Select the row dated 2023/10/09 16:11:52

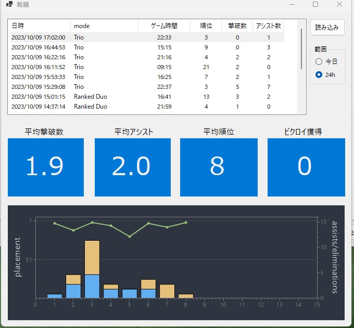(147, 67)
